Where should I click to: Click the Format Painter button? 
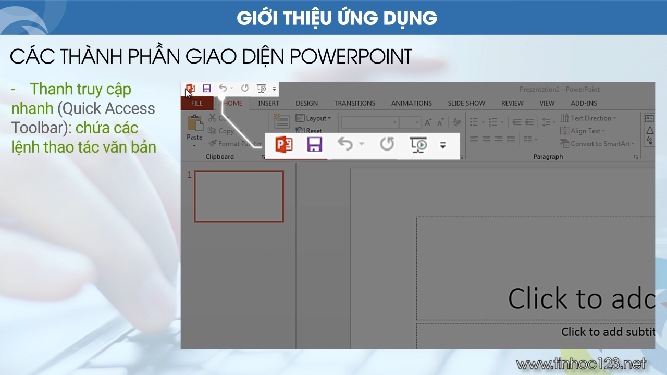234,144
